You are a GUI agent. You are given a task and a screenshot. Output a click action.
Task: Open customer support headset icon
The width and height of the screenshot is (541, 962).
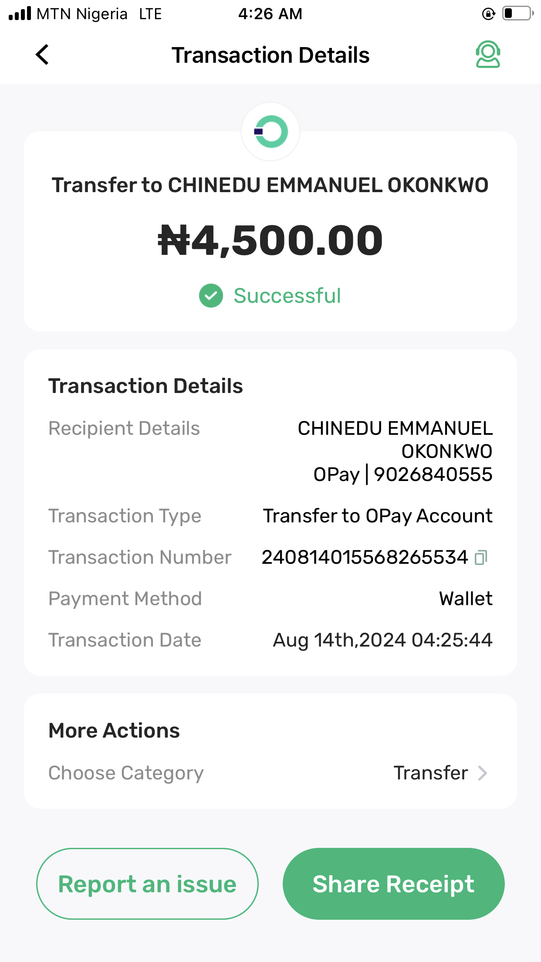[488, 54]
